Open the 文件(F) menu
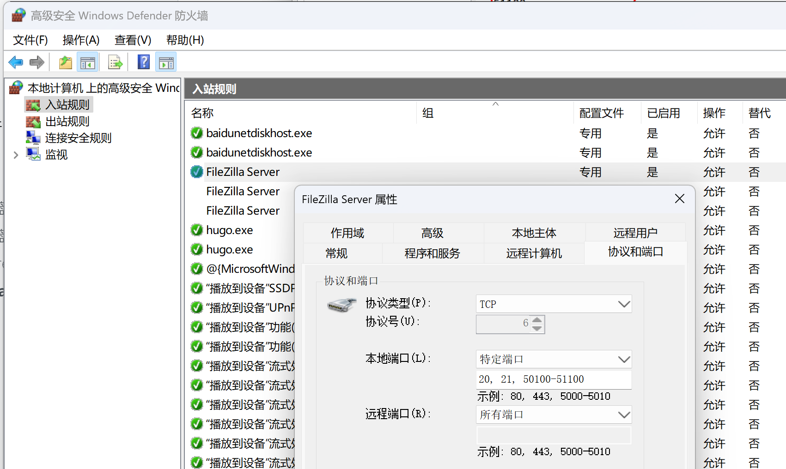This screenshot has height=469, width=786. pyautogui.click(x=30, y=40)
